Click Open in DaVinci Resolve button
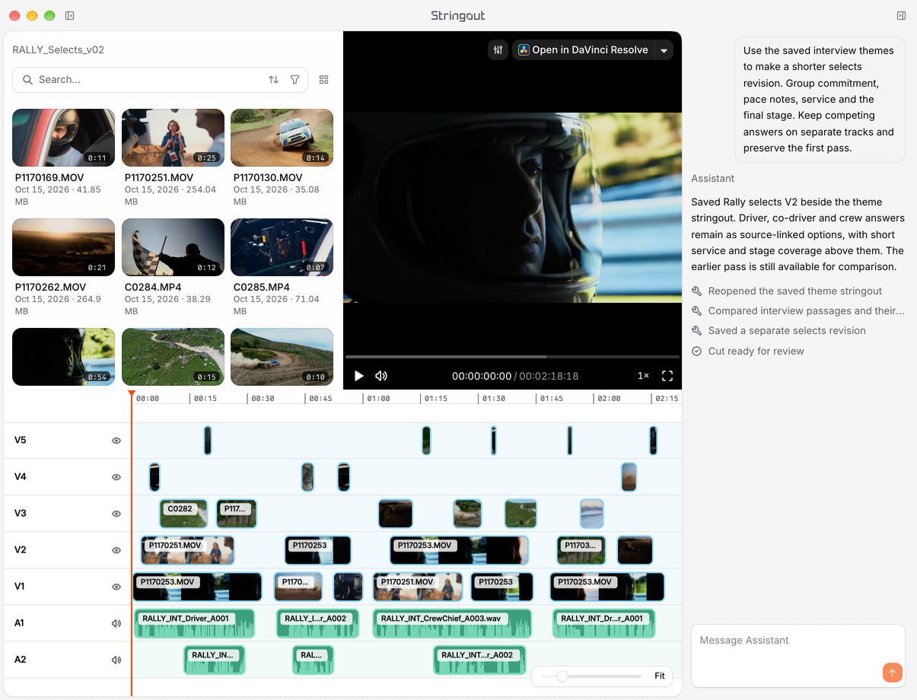 pos(583,50)
